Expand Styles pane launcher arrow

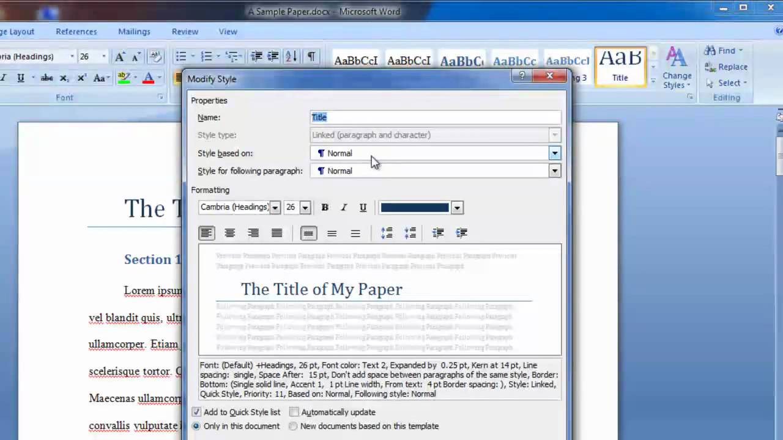pos(689,97)
